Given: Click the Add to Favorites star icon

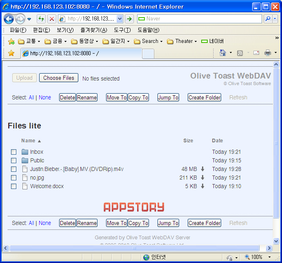Looking at the screenshot, I should point(11,42).
